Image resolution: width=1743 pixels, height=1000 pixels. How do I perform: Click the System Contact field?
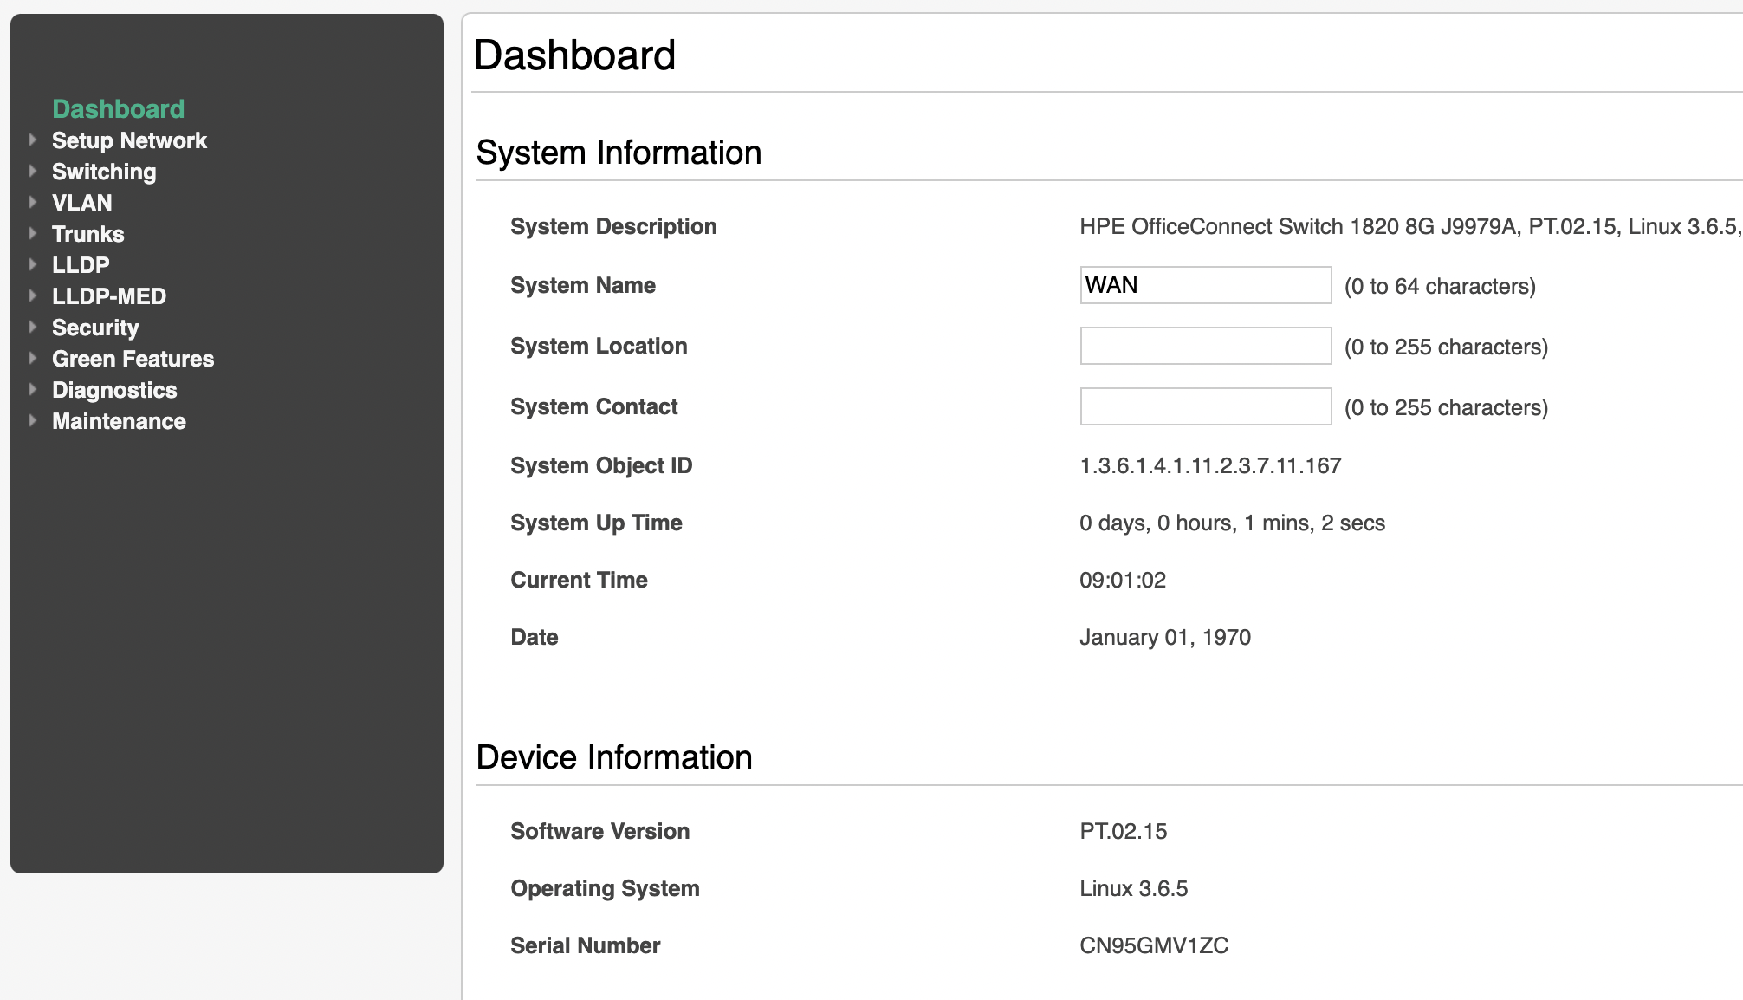coord(1205,406)
